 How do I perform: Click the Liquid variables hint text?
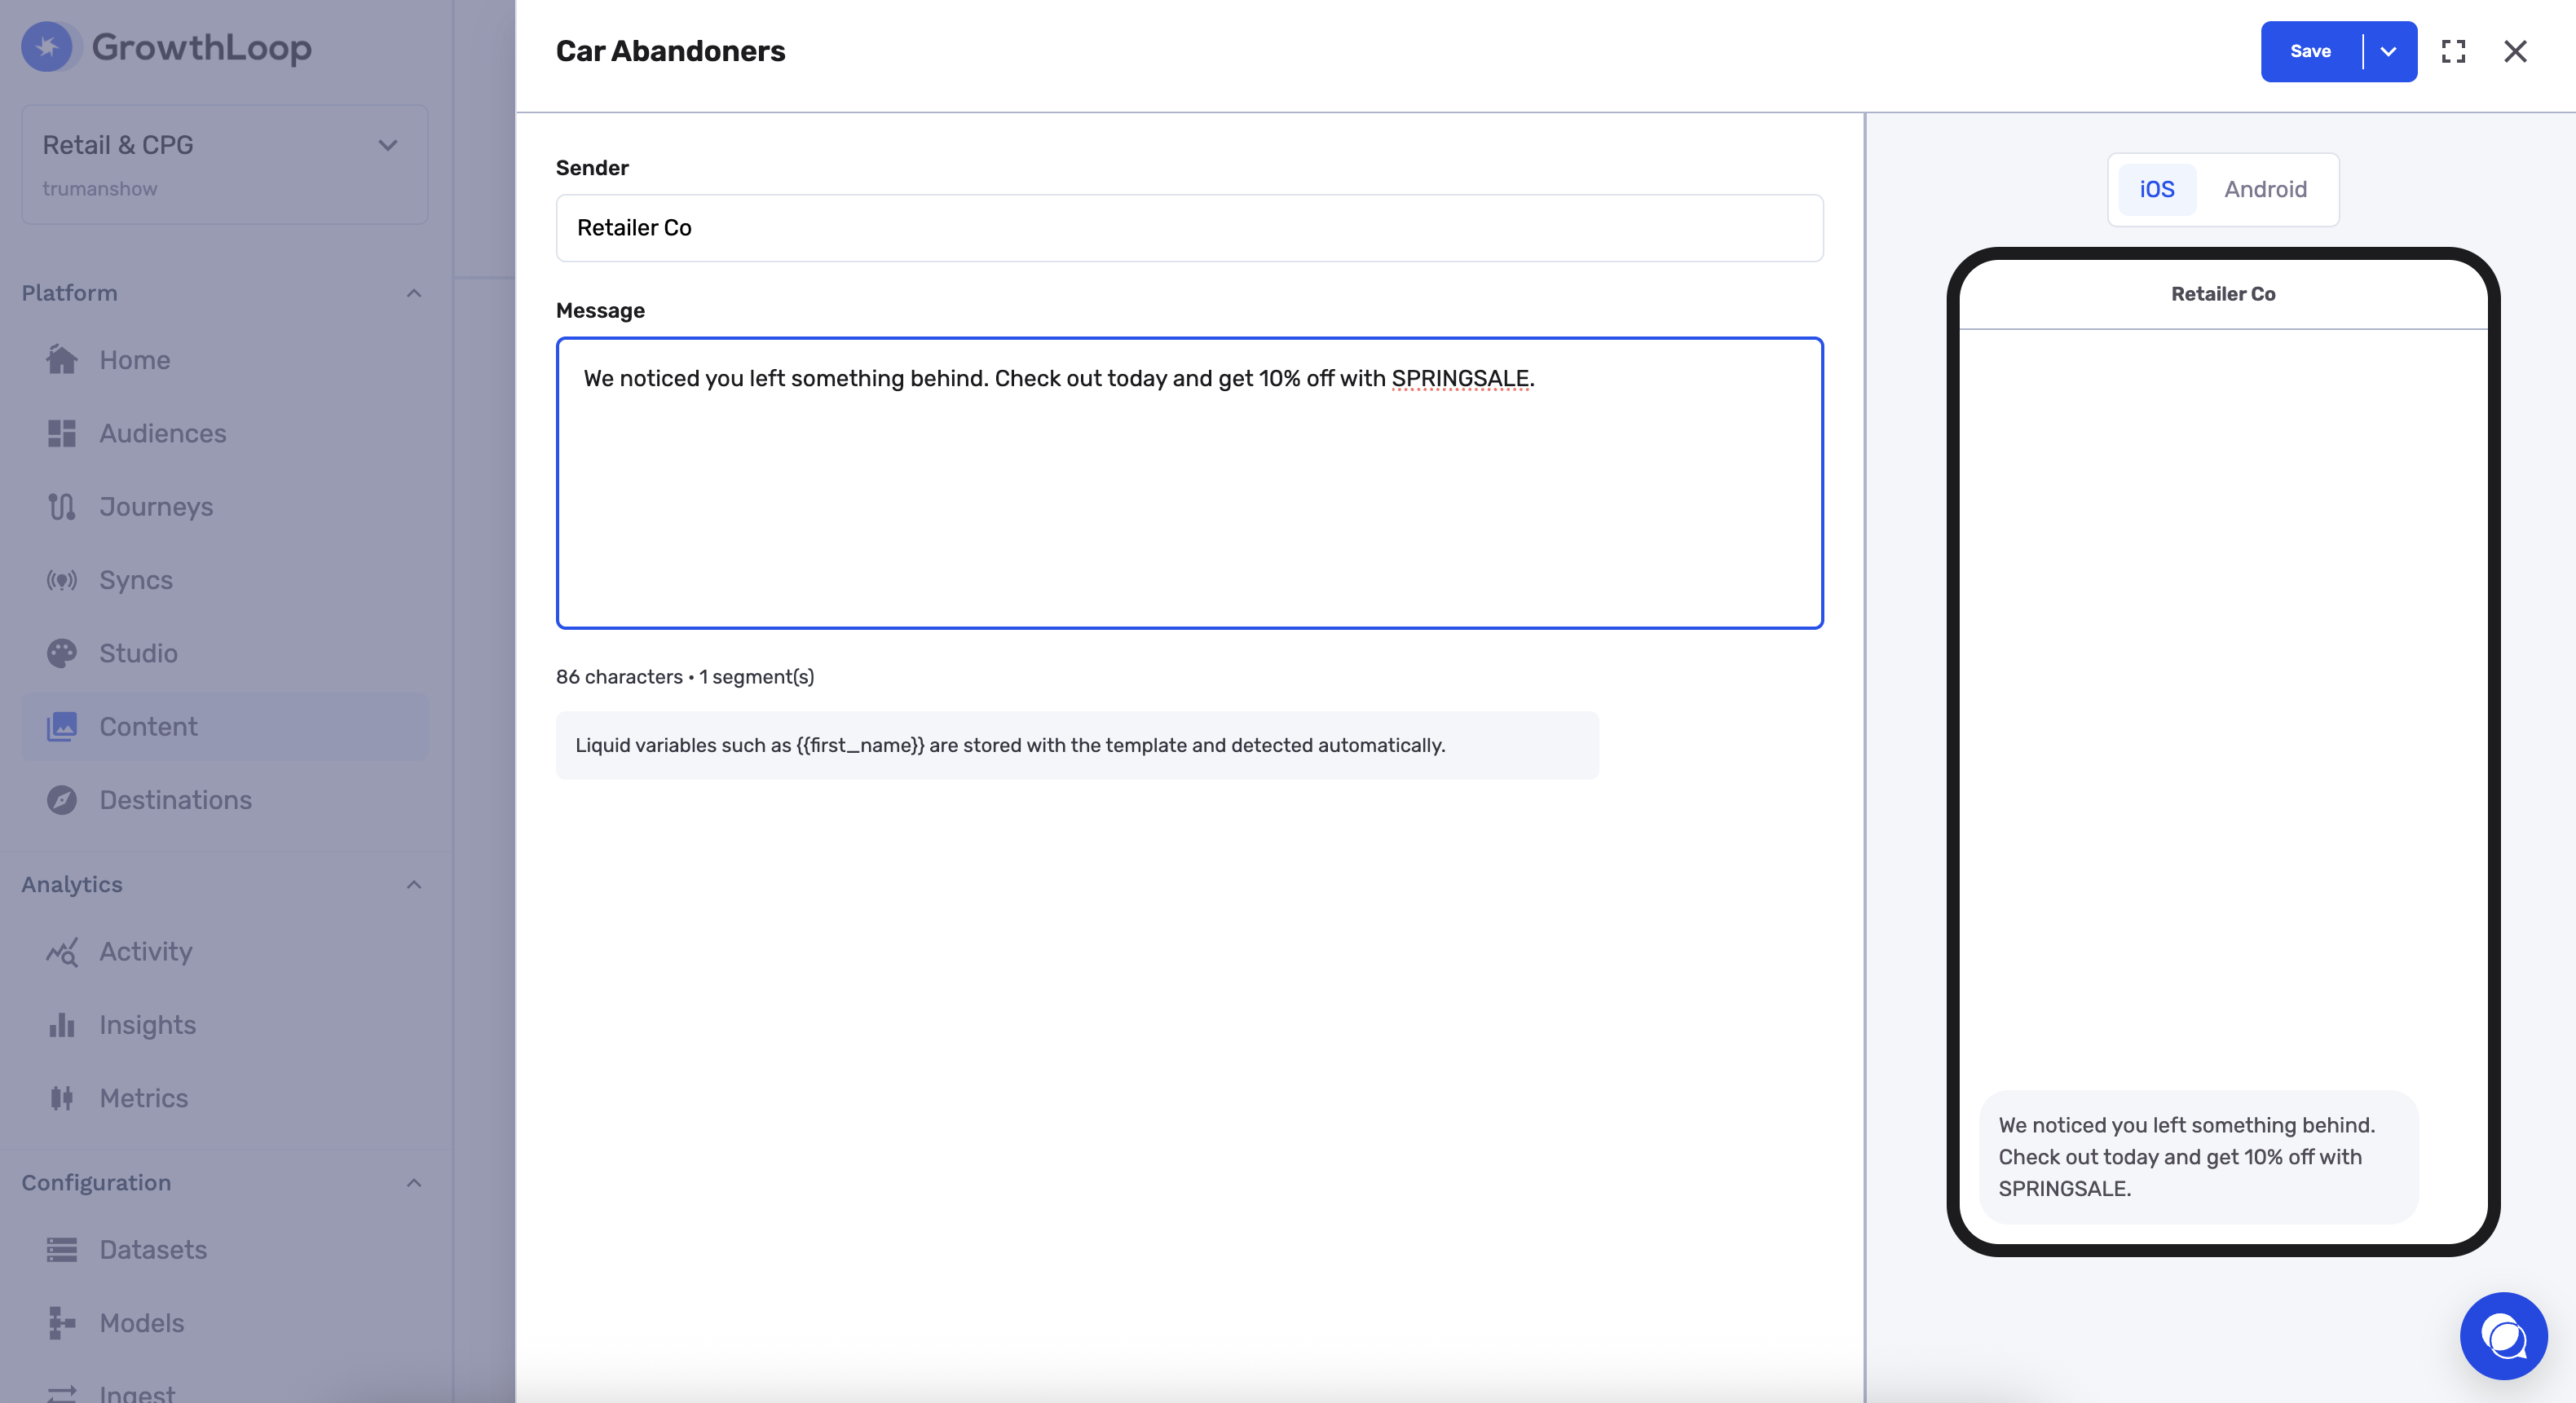[x=1010, y=745]
